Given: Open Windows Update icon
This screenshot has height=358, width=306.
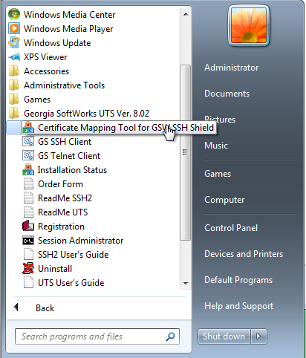Looking at the screenshot, I should [14, 42].
